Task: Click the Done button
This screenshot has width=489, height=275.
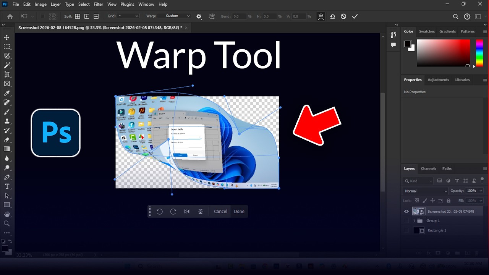Action: tap(239, 212)
